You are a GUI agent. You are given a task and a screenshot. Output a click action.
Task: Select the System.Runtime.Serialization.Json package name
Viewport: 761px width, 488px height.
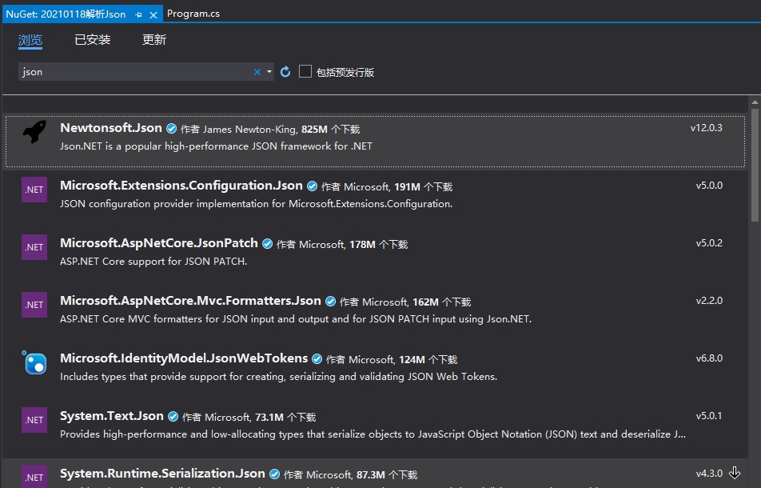(x=162, y=474)
